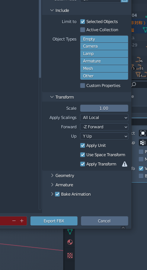Toggle Apply Unit checkbox

coord(83,145)
